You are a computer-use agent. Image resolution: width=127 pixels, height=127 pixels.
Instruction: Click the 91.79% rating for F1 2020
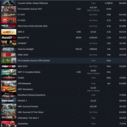point(123,20)
